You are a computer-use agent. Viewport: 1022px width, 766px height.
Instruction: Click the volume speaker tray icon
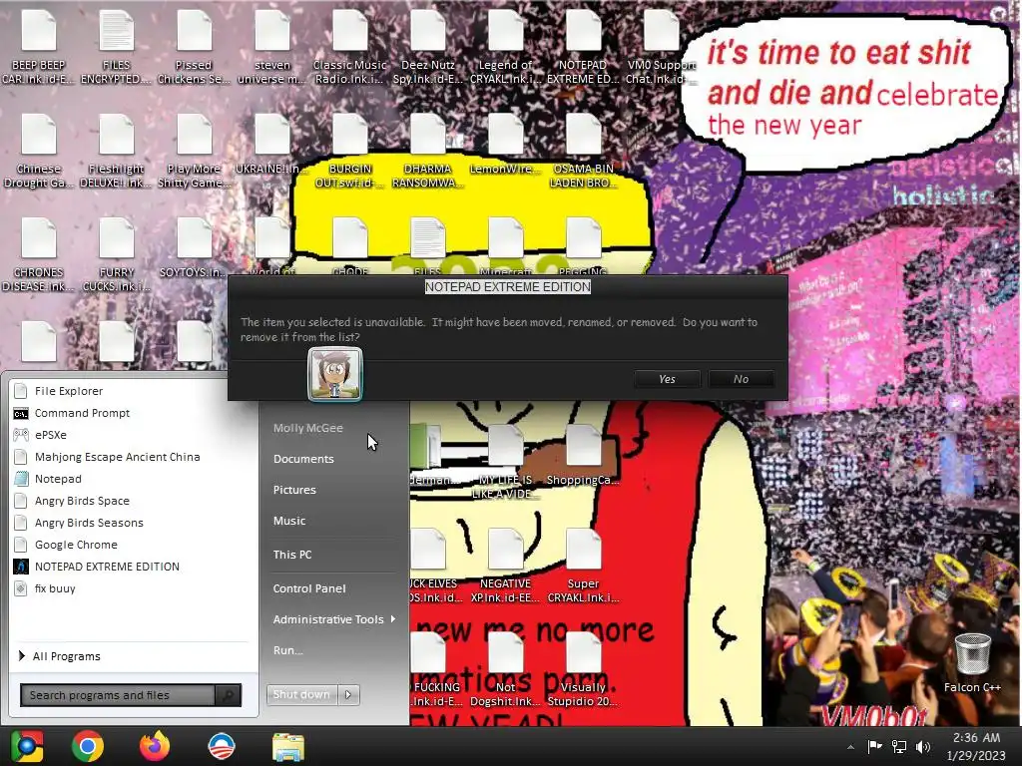[x=923, y=746]
